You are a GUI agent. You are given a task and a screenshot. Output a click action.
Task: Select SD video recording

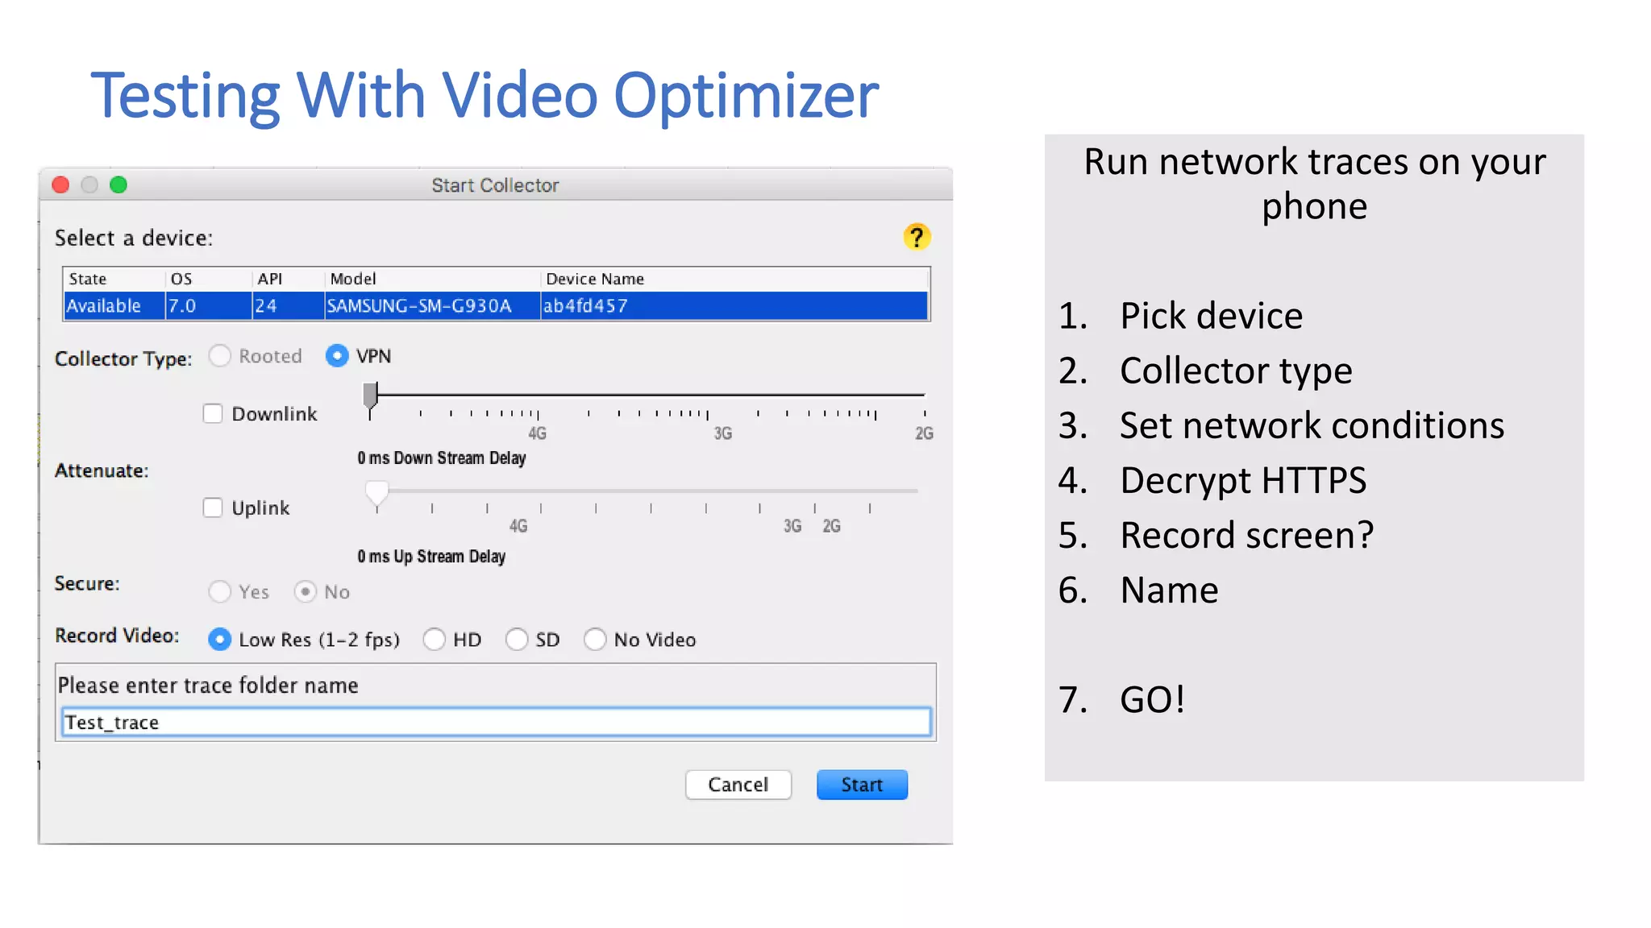point(517,640)
